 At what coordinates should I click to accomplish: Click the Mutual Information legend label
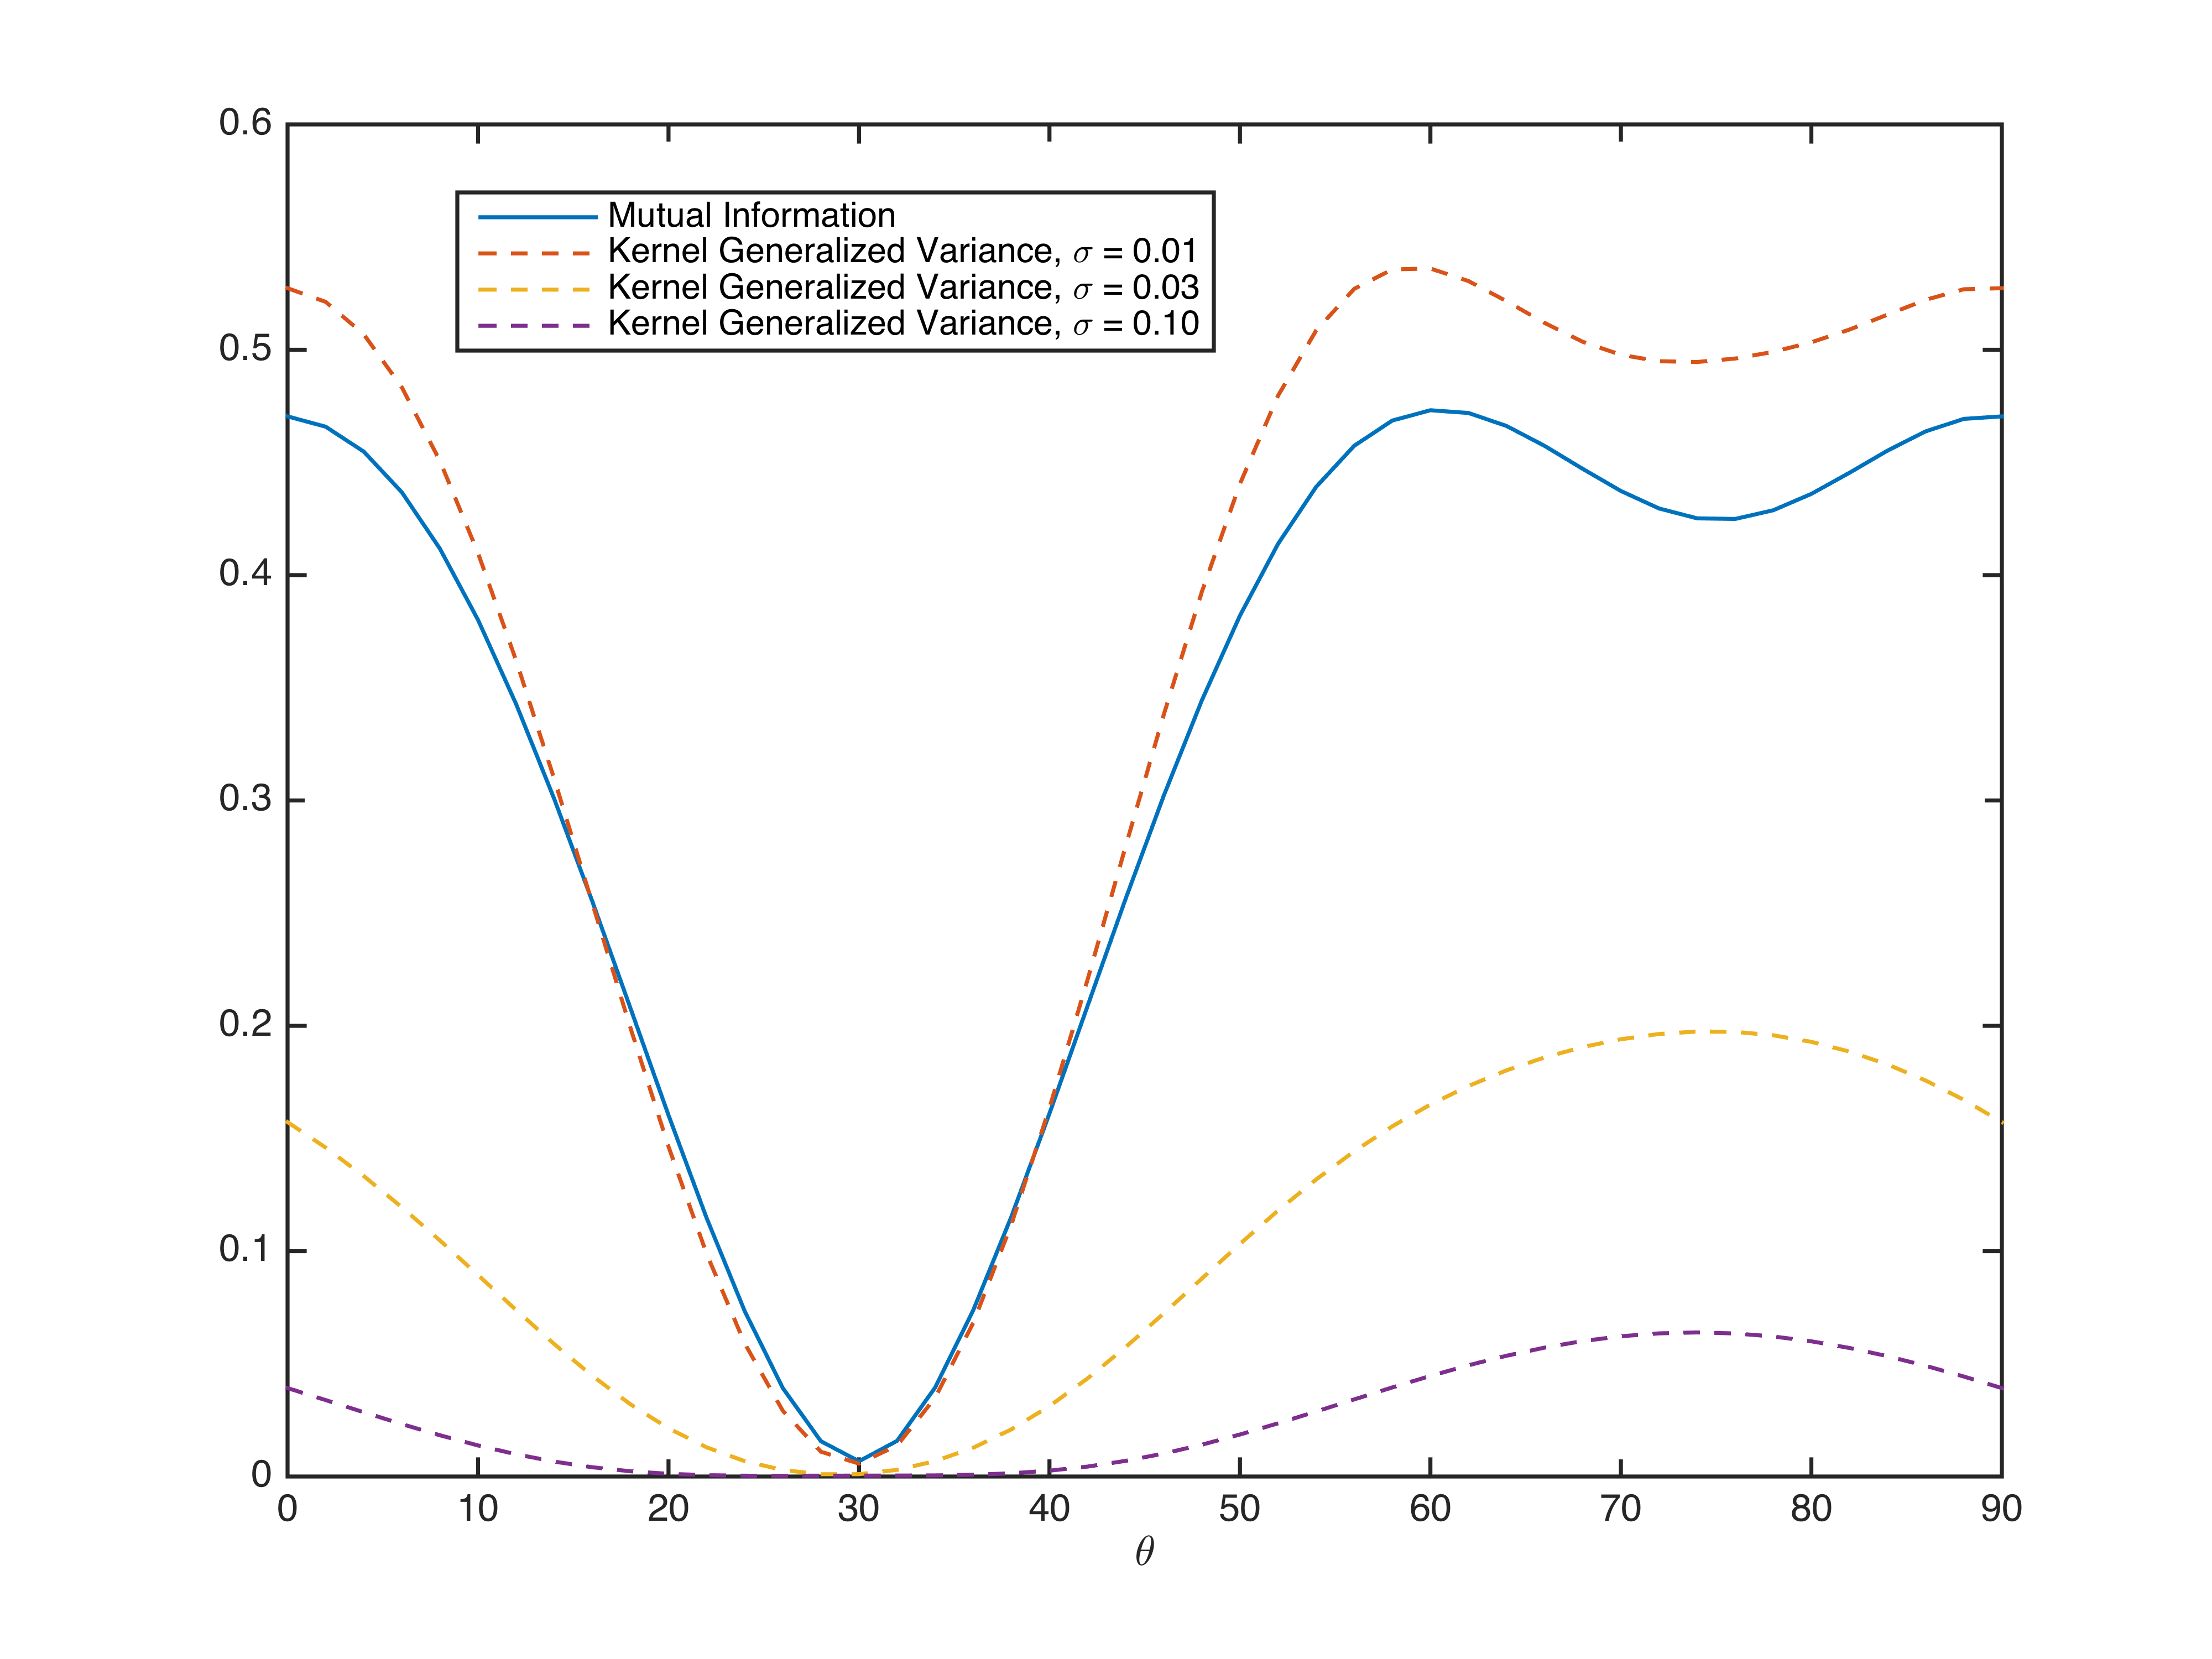point(751,216)
